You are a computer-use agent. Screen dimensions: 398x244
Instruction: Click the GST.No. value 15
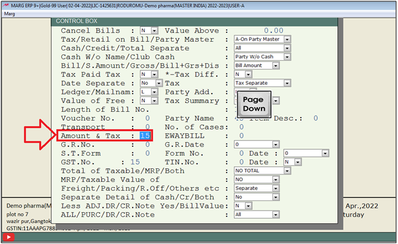(x=135, y=162)
